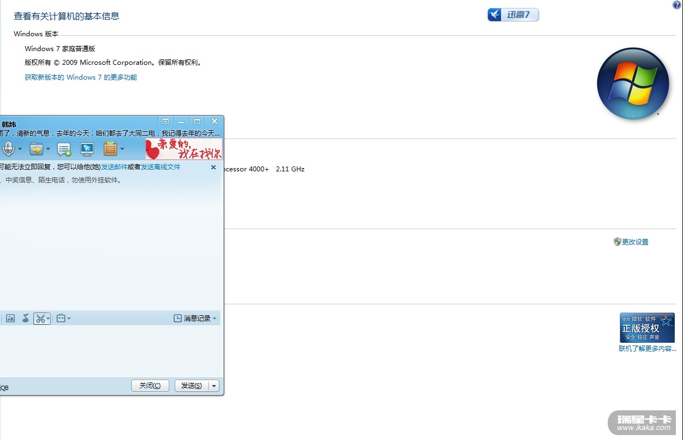Click the '2.11 GHz' processor speed text
The image size is (683, 440).
(290, 169)
